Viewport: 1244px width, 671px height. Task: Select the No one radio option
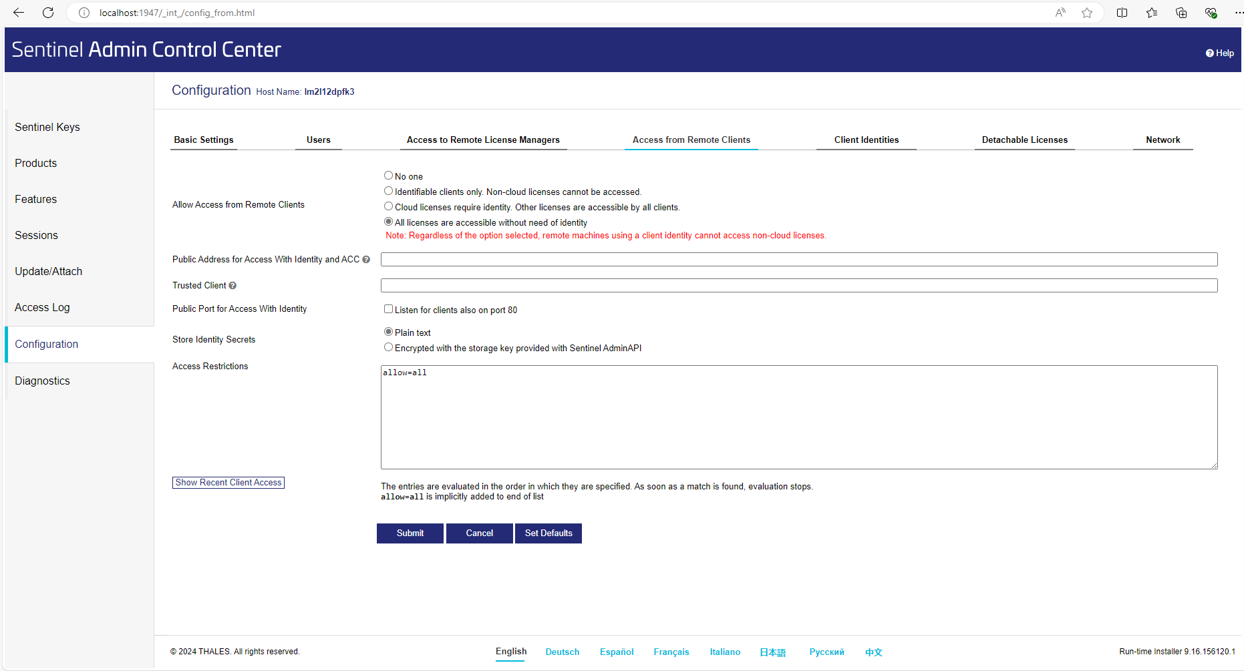(x=388, y=176)
